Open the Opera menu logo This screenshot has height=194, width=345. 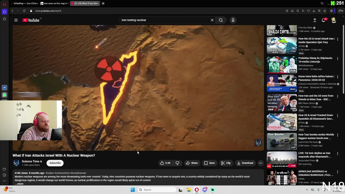click(x=4, y=4)
